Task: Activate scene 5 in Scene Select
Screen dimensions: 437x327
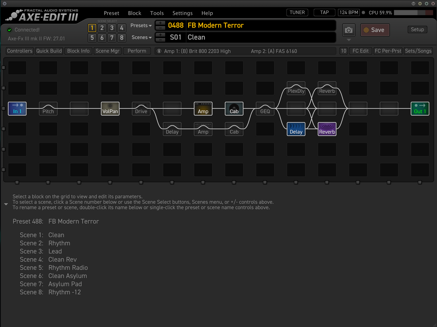Action: pos(92,38)
